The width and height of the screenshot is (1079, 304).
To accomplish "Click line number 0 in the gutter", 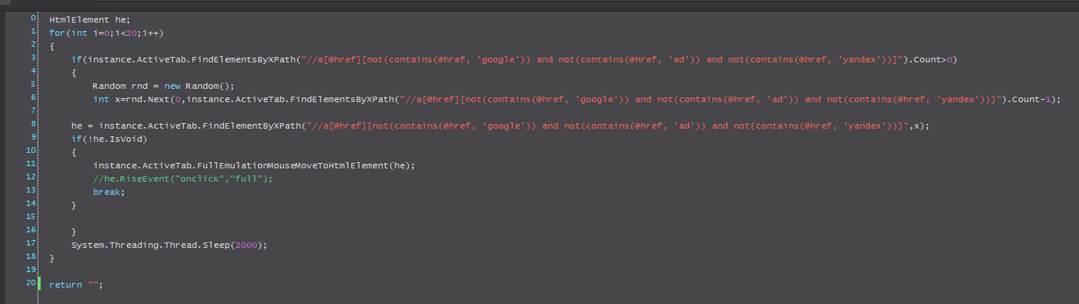I will coord(32,18).
